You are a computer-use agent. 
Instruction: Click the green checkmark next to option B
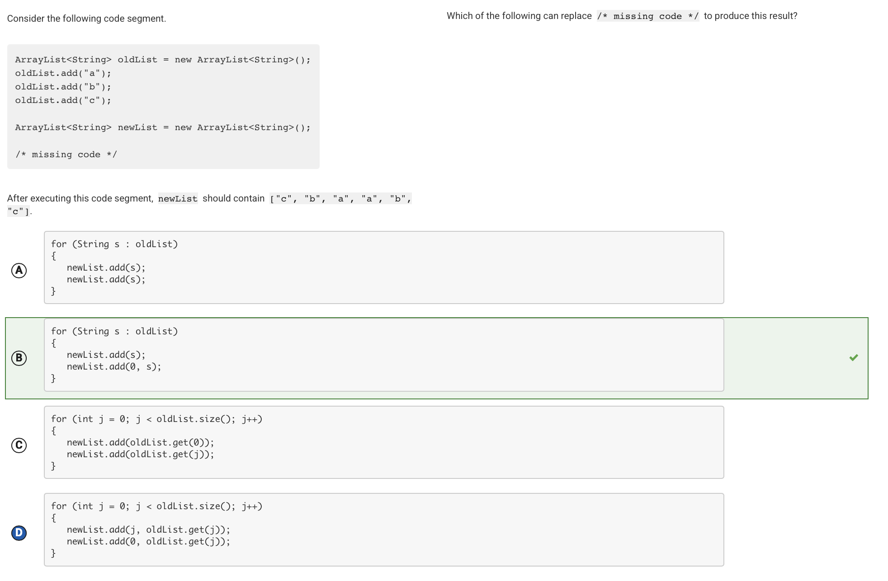[x=854, y=358]
